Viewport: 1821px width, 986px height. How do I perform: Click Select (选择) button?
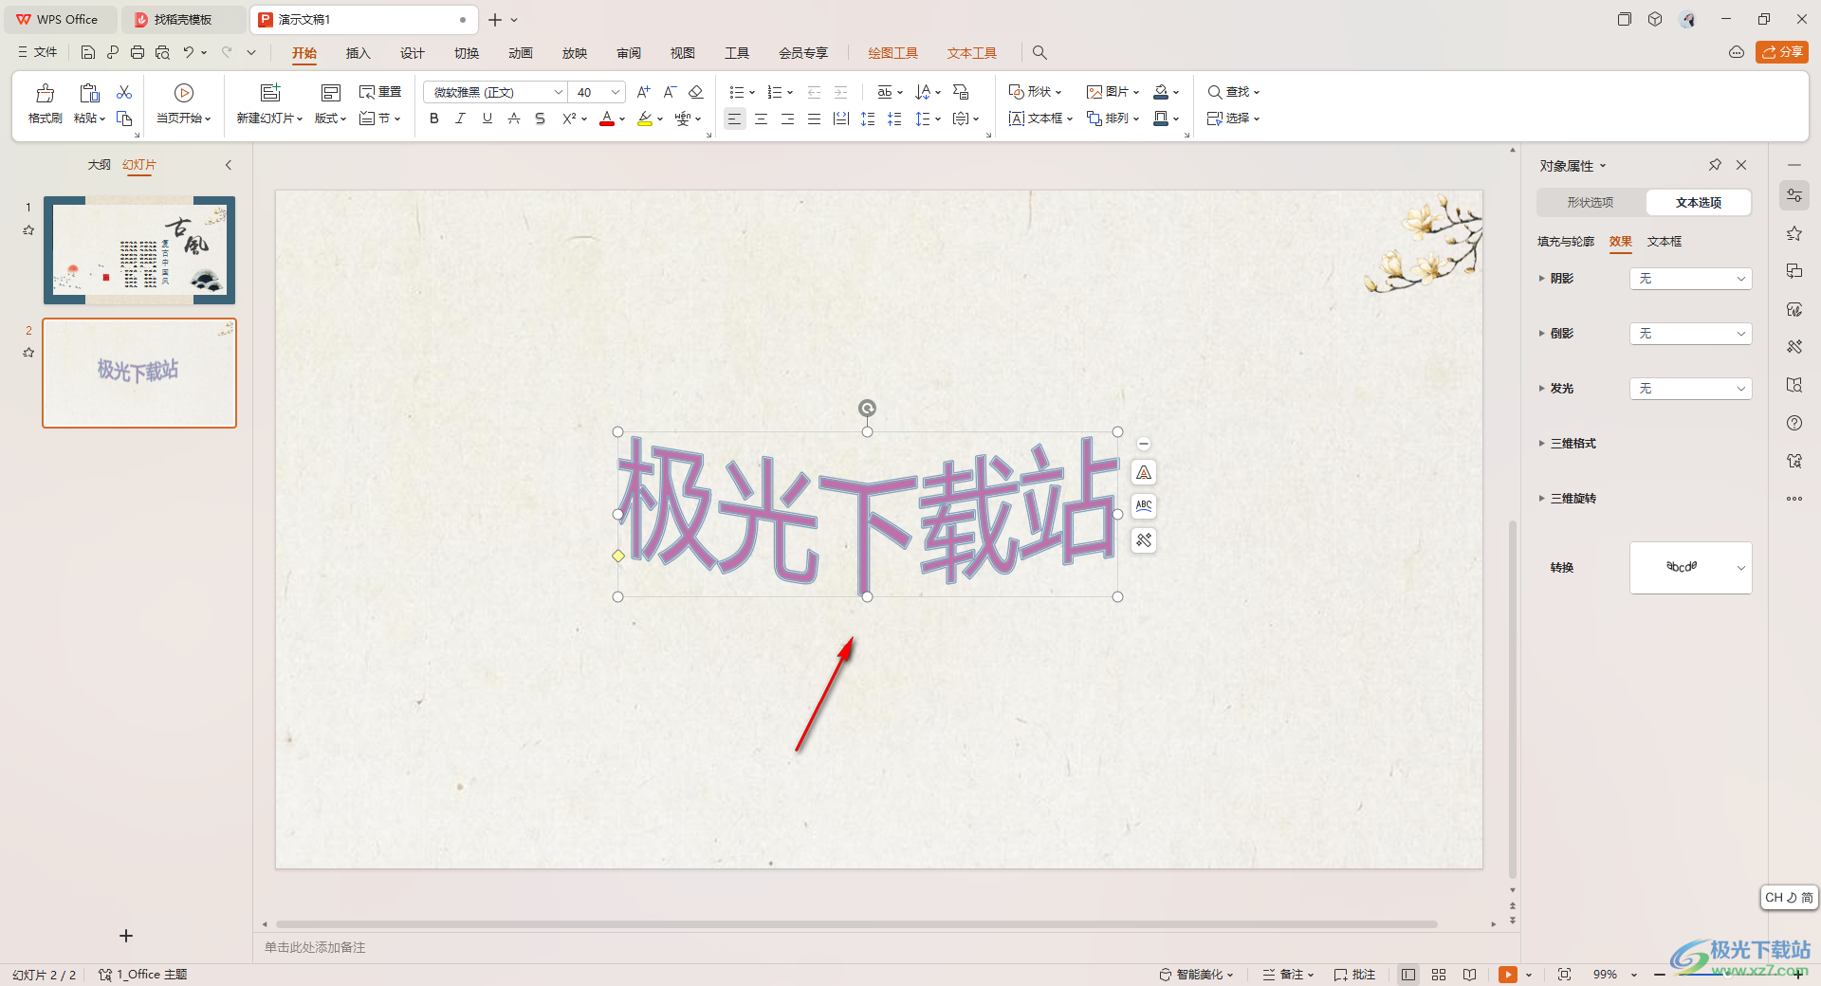(1233, 119)
